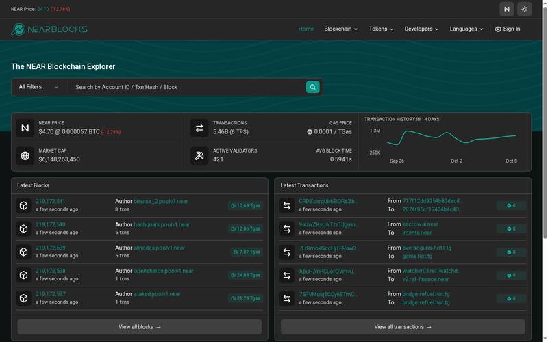This screenshot has width=548, height=342.
Task: Click the gas price NEAR coin icon
Action: (x=310, y=132)
